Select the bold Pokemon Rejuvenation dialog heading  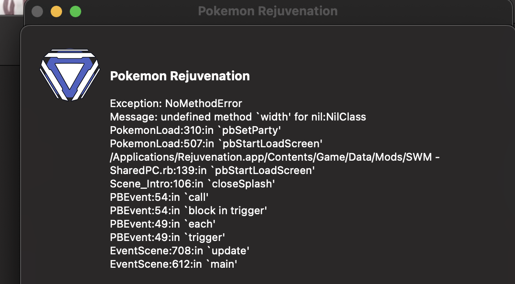[180, 76]
